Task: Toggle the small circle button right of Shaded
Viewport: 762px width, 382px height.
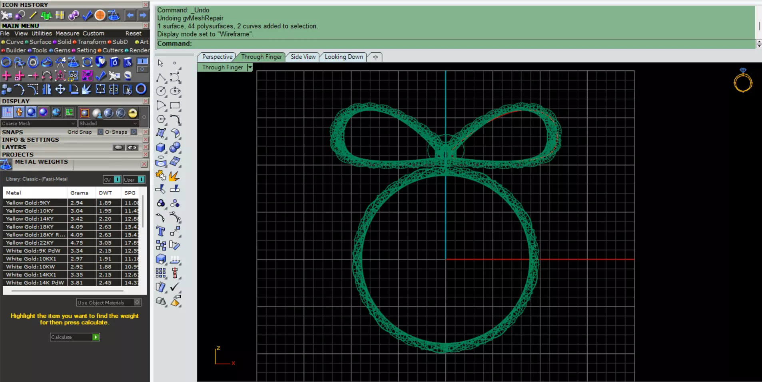Action: pos(144,117)
